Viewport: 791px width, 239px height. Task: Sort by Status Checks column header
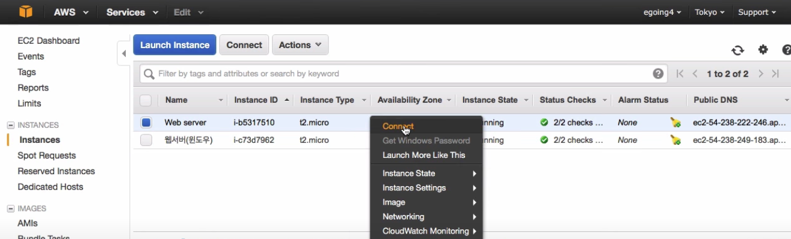(568, 100)
